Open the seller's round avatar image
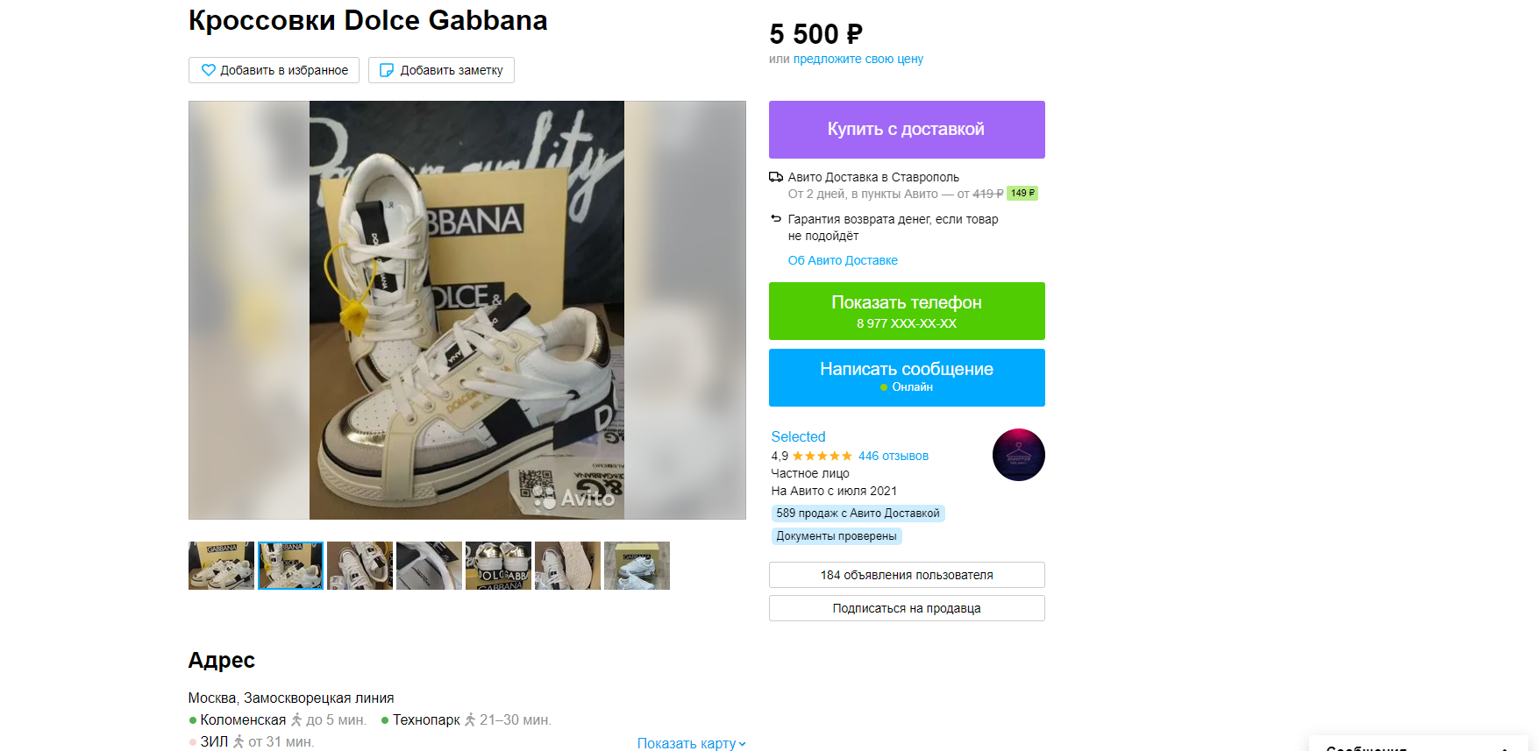The height and width of the screenshot is (751, 1538). point(1018,455)
